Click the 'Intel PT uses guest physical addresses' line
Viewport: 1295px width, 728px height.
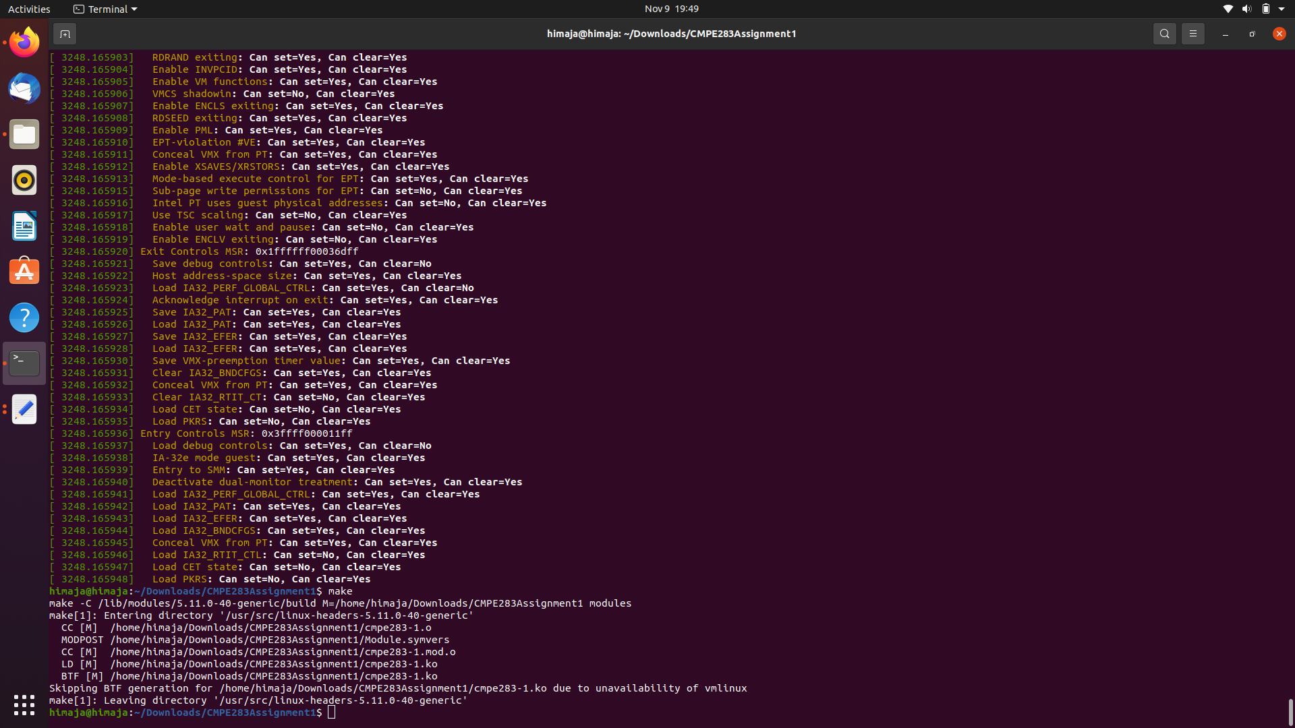coord(297,203)
